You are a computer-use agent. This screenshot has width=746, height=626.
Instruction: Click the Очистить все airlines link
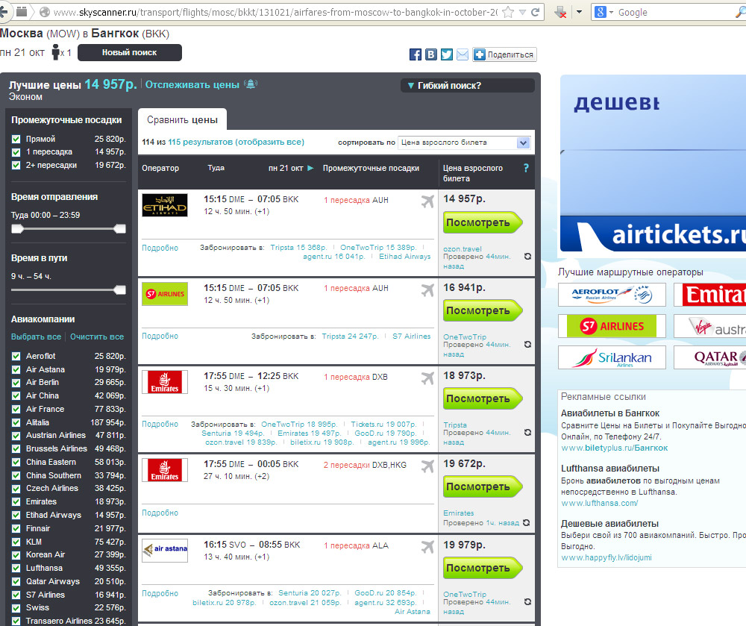coord(97,337)
